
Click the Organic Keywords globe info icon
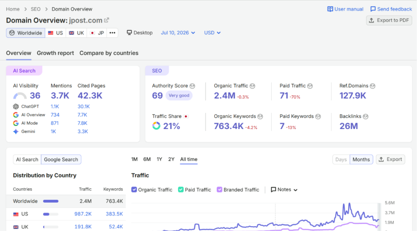tap(260, 117)
